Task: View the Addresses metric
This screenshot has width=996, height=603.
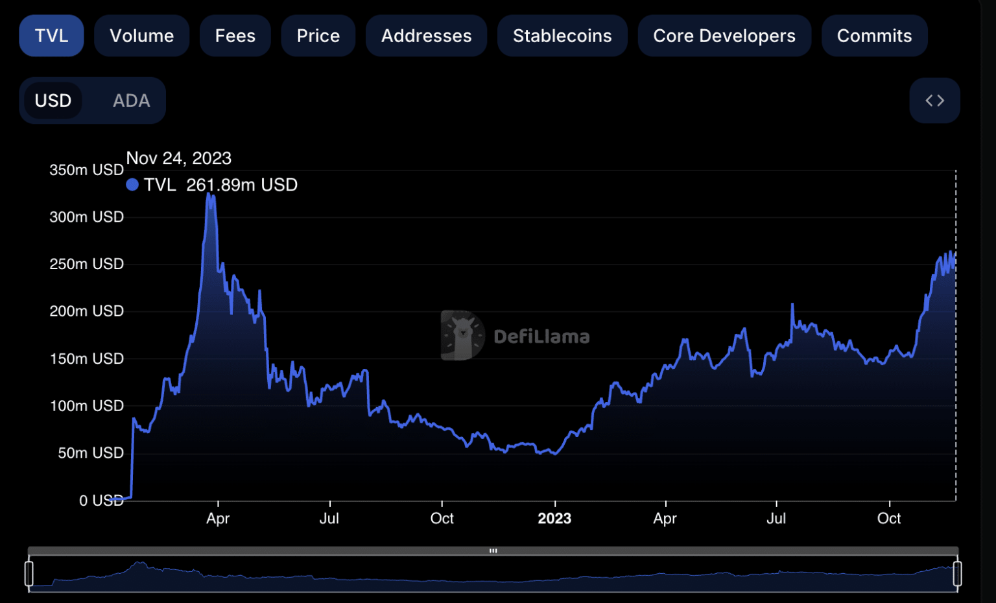Action: tap(426, 36)
